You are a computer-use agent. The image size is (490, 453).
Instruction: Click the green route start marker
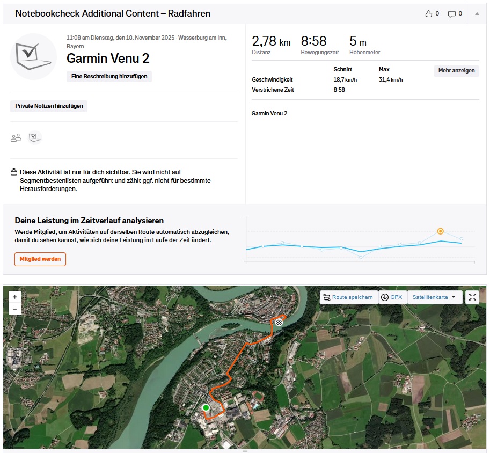tap(206, 408)
